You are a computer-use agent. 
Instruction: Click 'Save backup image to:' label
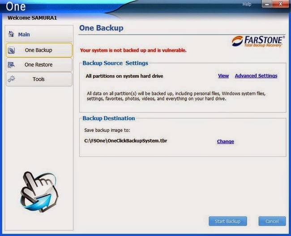coord(107,130)
